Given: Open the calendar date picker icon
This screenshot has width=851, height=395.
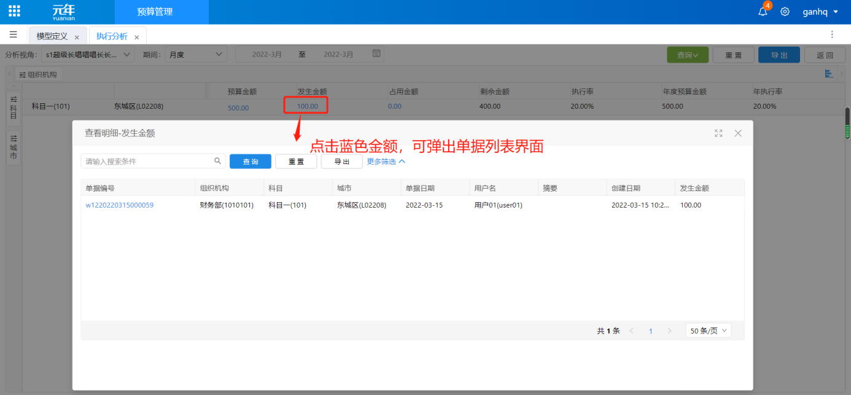Looking at the screenshot, I should coord(376,54).
